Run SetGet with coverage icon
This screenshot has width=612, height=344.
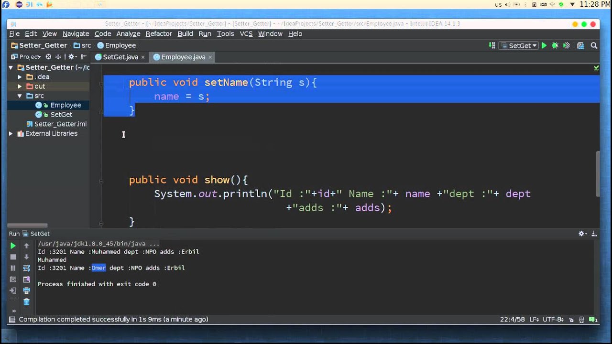(567, 45)
